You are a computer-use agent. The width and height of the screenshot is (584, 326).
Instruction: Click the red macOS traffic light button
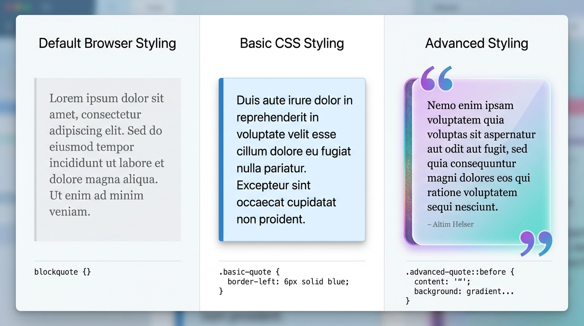click(8, 6)
